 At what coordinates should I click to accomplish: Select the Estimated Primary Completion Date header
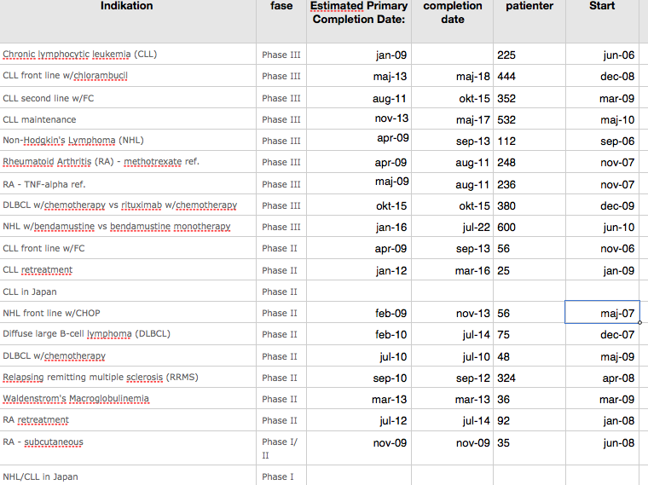point(359,21)
